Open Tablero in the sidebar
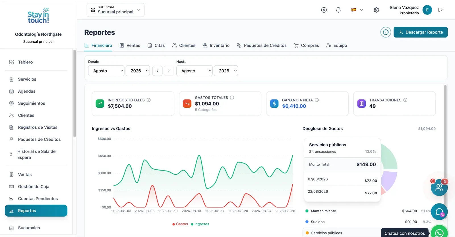This screenshot has height=237, width=455. pos(36,62)
